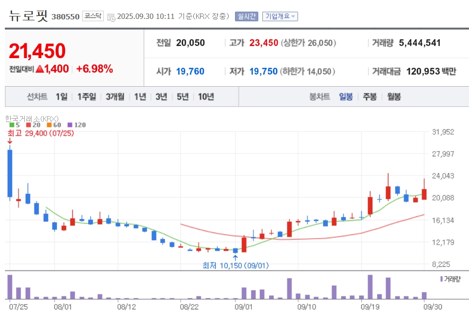Click the red up-triangle next to 1,400
Image resolution: width=469 pixels, height=322 pixels.
40,69
